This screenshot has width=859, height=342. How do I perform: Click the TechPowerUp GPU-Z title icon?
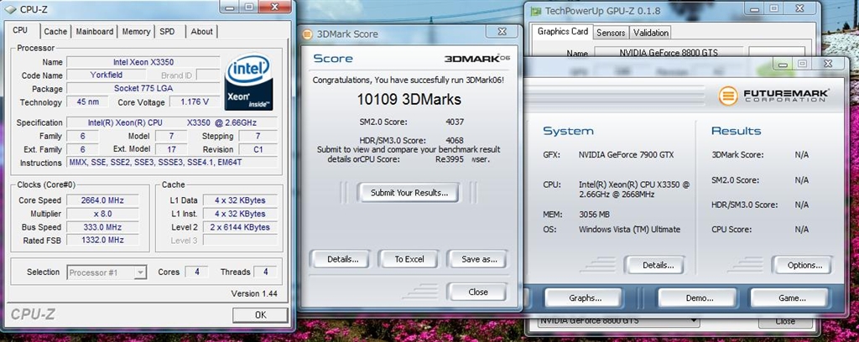pos(537,11)
